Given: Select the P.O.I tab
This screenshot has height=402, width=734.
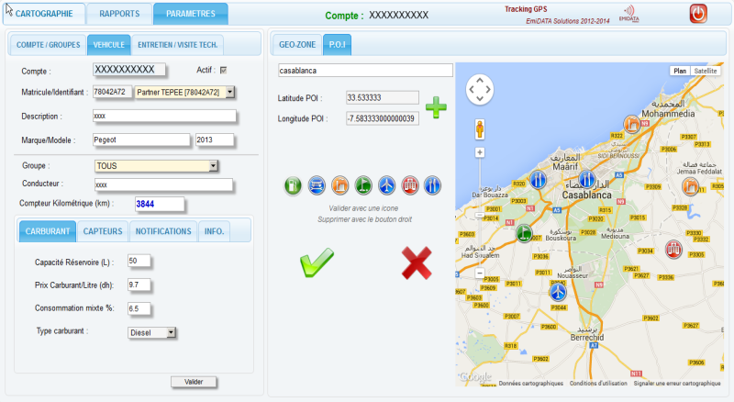Looking at the screenshot, I should tap(337, 44).
